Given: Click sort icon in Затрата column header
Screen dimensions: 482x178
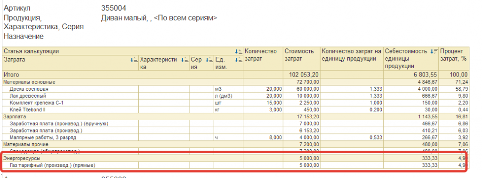Looking at the screenshot, I should [134, 60].
